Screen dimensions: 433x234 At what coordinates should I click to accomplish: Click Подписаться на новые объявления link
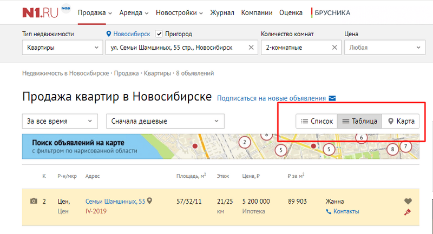click(271, 98)
